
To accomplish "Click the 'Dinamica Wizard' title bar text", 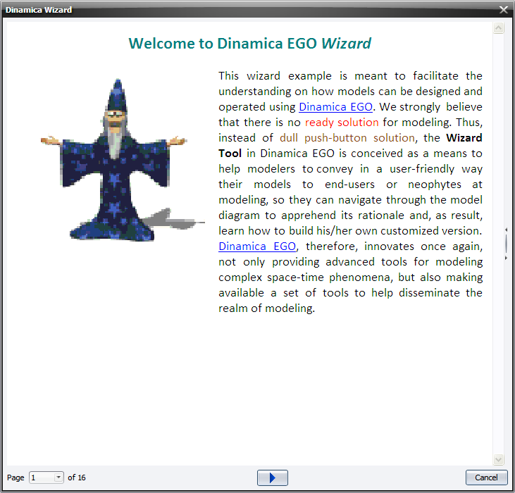I will coord(39,10).
